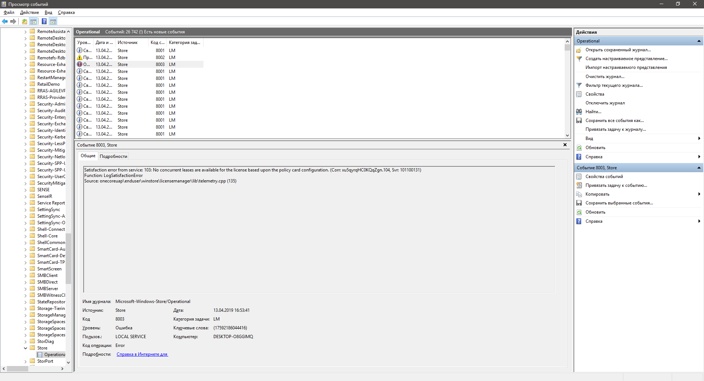Sort the list by the Источник column header
The height and width of the screenshot is (381, 704).
click(x=132, y=42)
